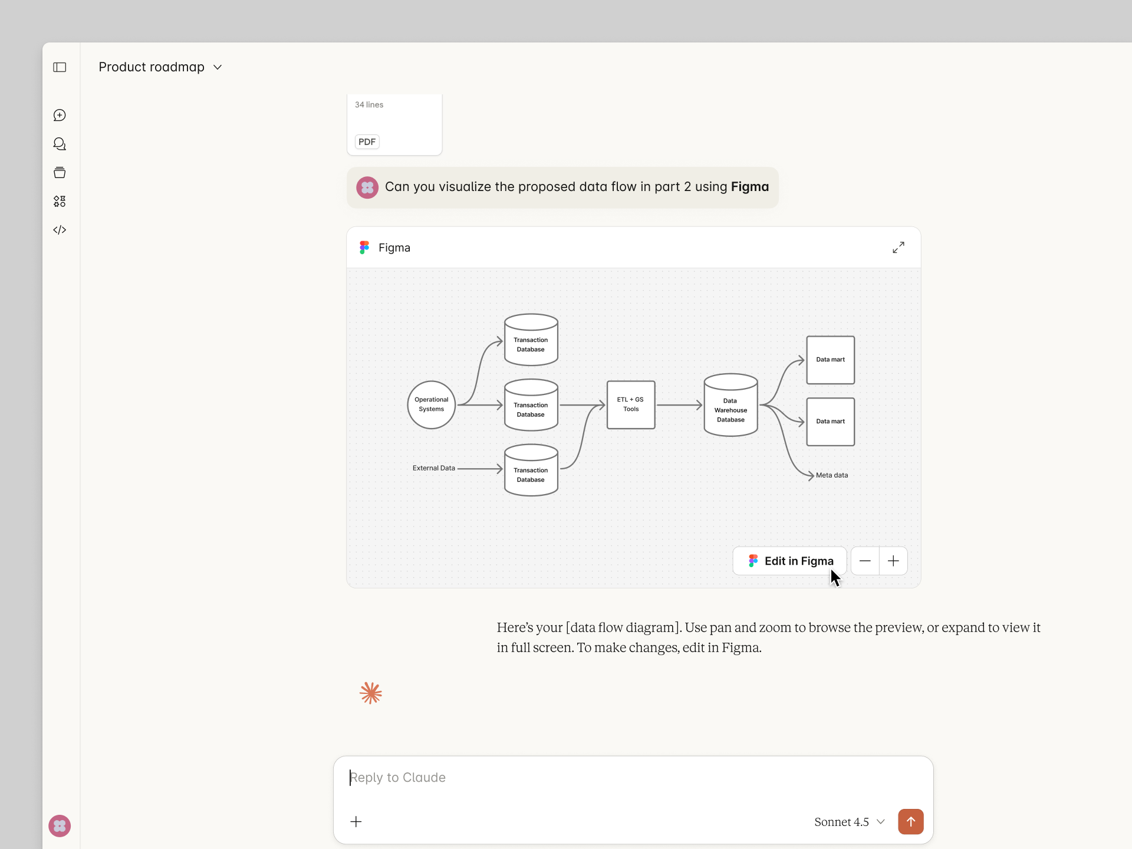1132x849 pixels.
Task: Open the attachment options with the plus button
Action: coord(356,821)
